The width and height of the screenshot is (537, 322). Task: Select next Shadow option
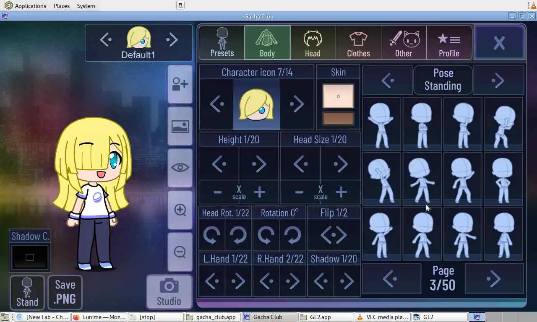(347, 281)
